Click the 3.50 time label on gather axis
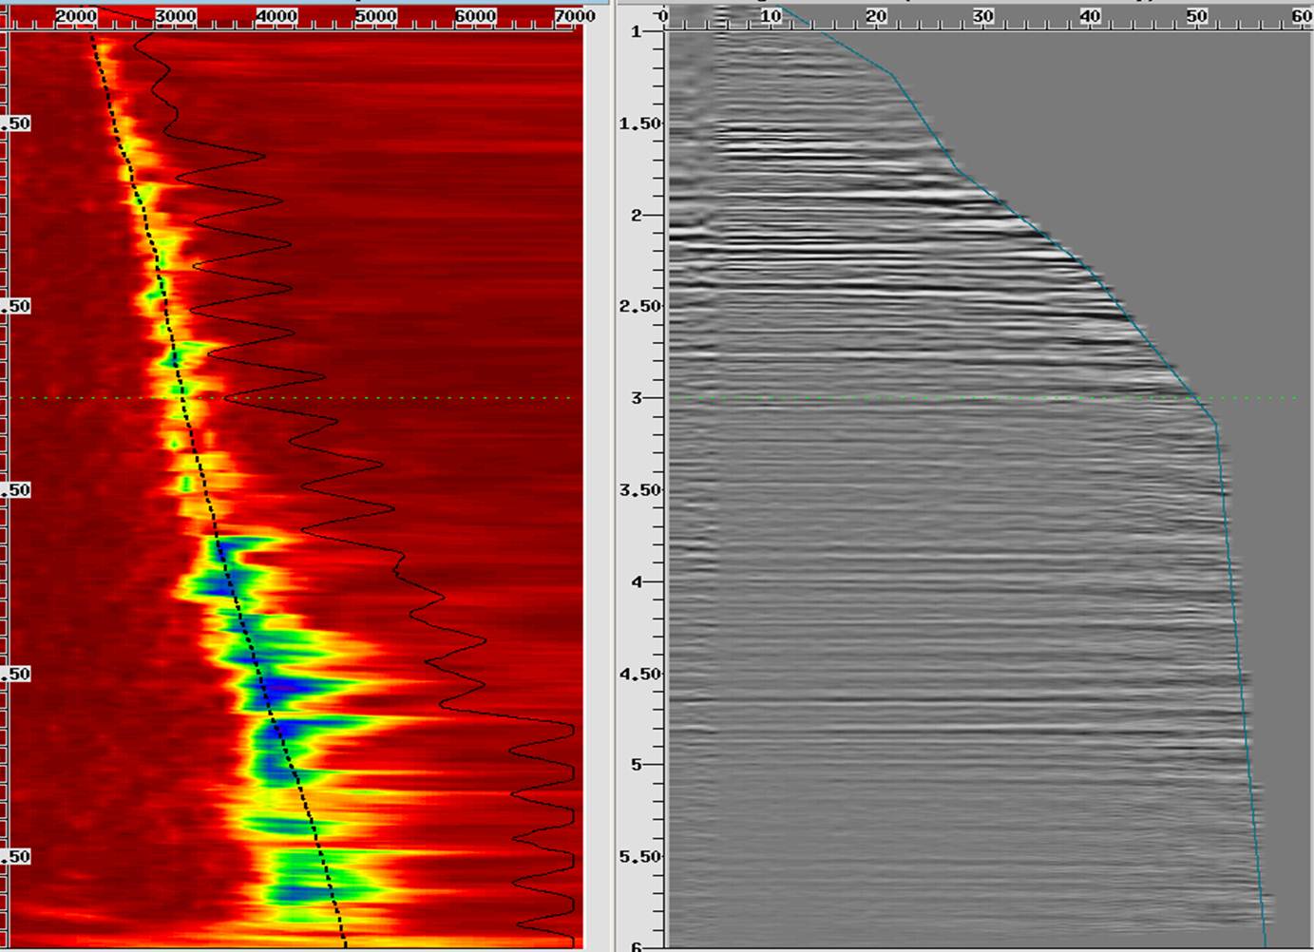The image size is (1314, 952). point(639,489)
